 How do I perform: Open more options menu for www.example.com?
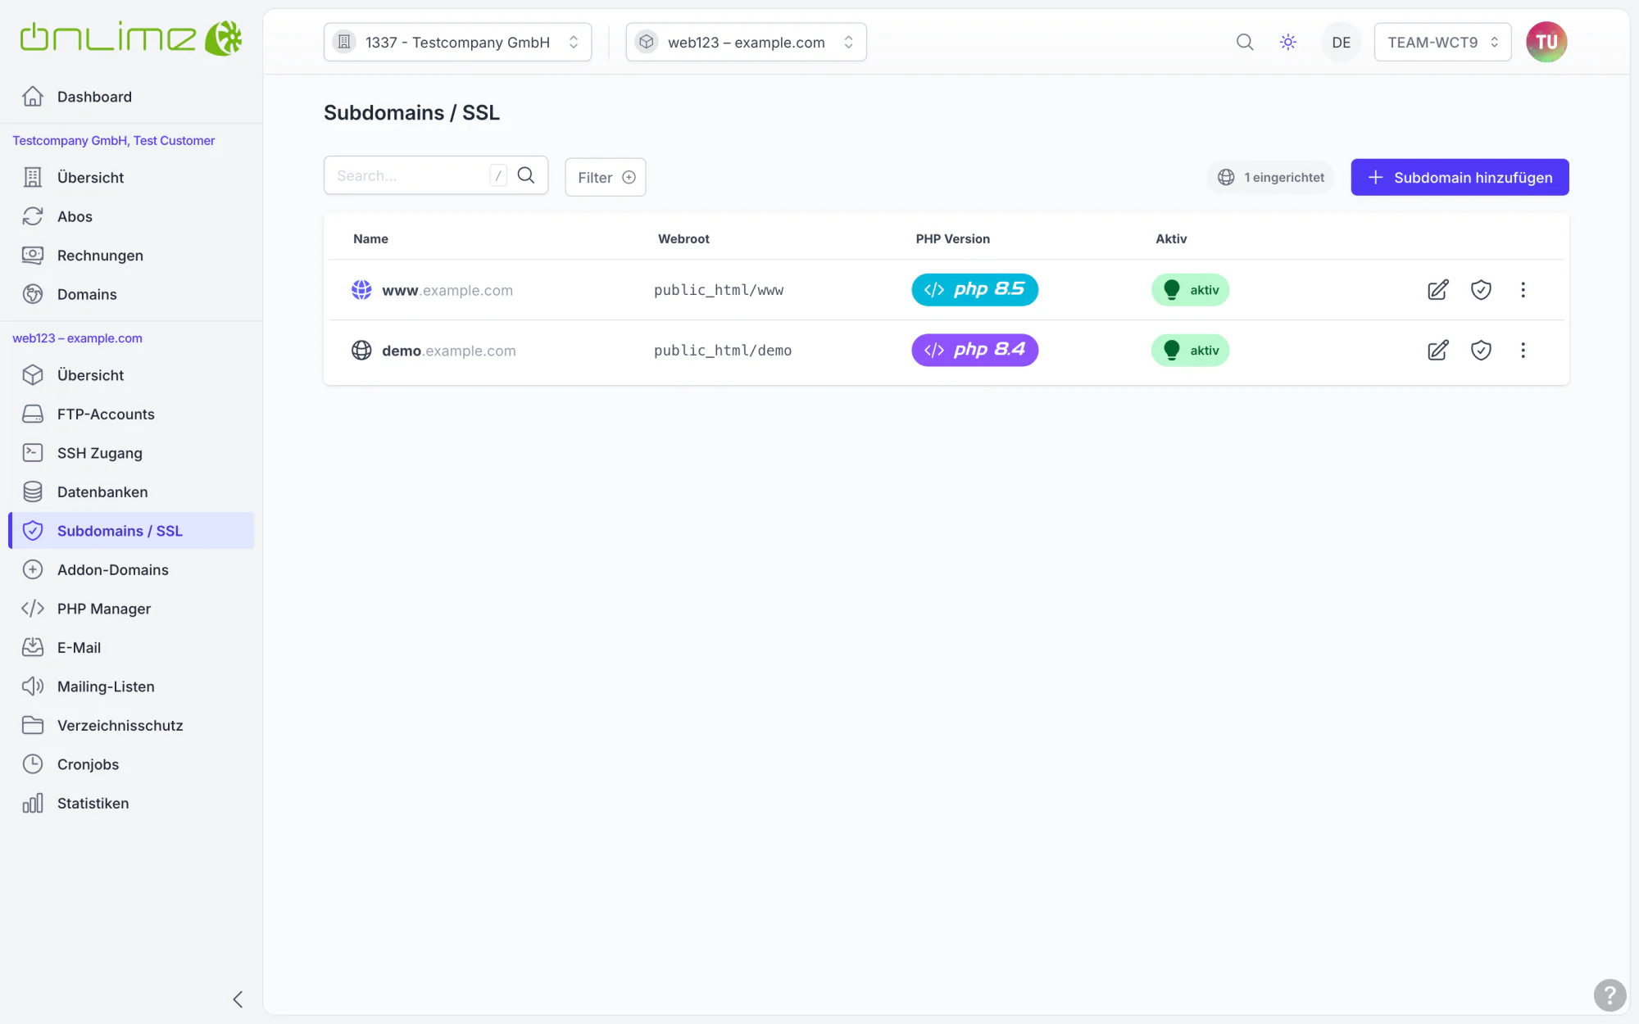[1523, 290]
